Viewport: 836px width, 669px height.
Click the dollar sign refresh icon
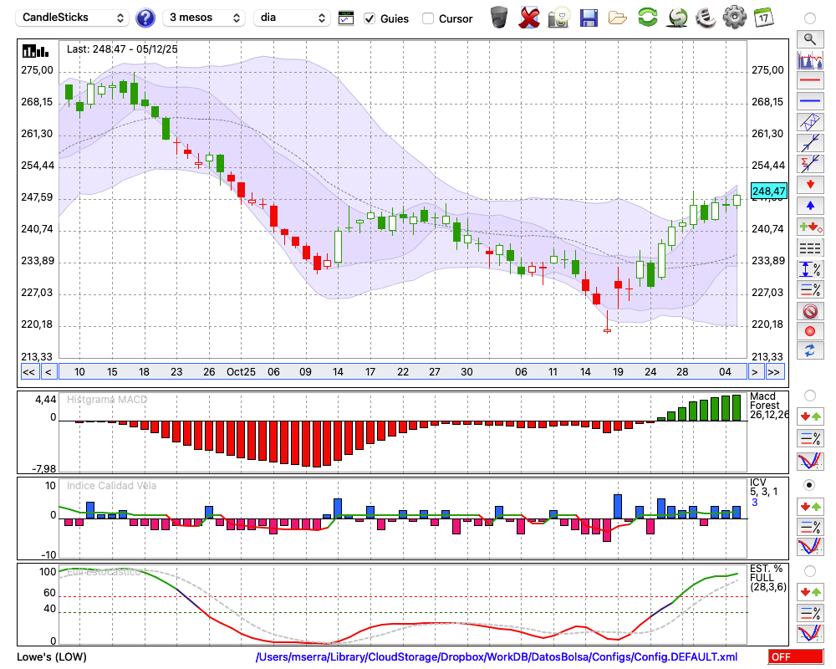click(677, 18)
